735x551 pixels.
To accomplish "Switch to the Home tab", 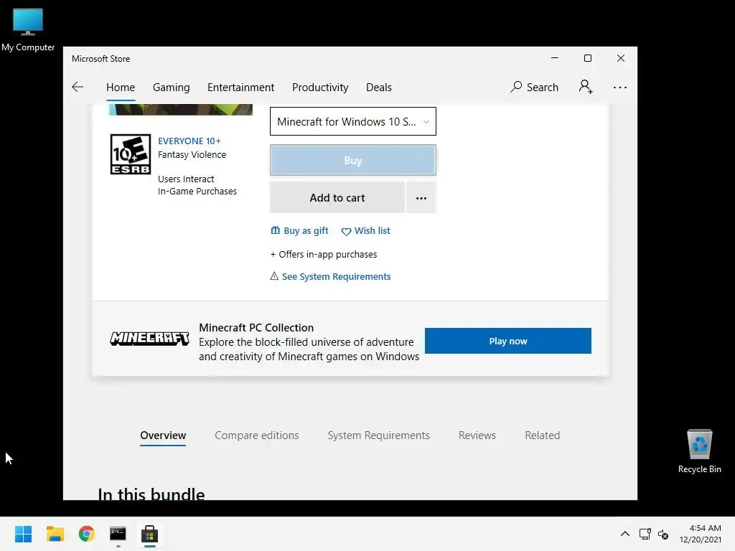I will click(121, 88).
